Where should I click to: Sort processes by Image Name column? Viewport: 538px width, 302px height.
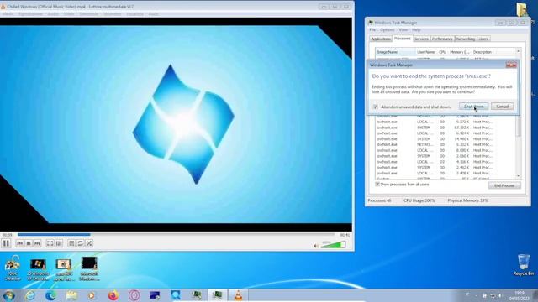395,52
